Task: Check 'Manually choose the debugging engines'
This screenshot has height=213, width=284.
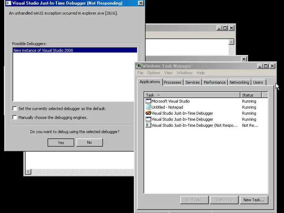Action: [x=15, y=118]
